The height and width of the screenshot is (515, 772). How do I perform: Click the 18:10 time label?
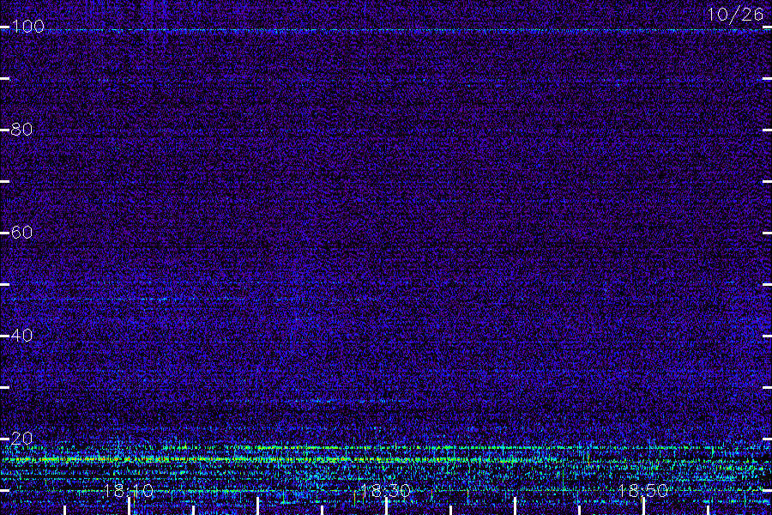click(x=129, y=491)
